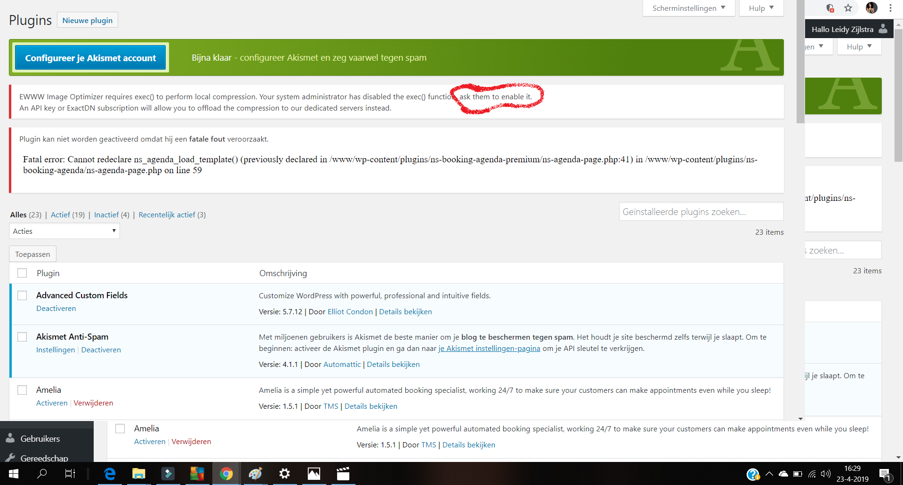Open the Paint app from taskbar
The image size is (903, 485).
pos(255,474)
